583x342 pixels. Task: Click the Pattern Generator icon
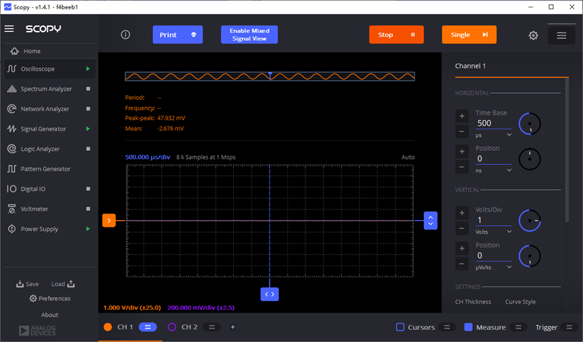(x=11, y=169)
